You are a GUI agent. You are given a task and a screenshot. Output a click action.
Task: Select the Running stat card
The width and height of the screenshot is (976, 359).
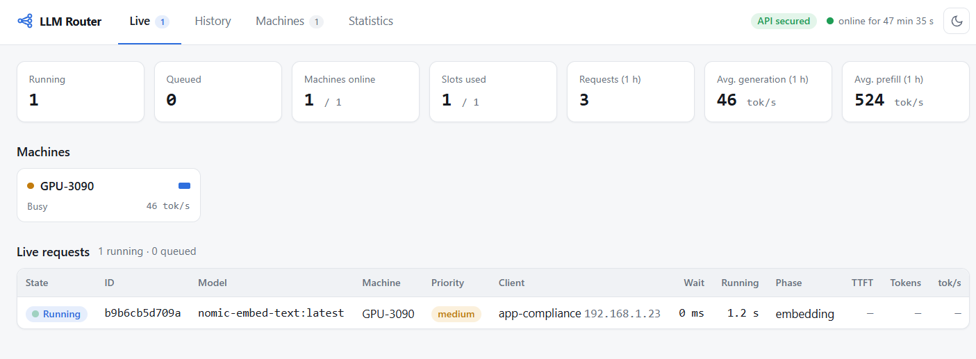(x=81, y=92)
